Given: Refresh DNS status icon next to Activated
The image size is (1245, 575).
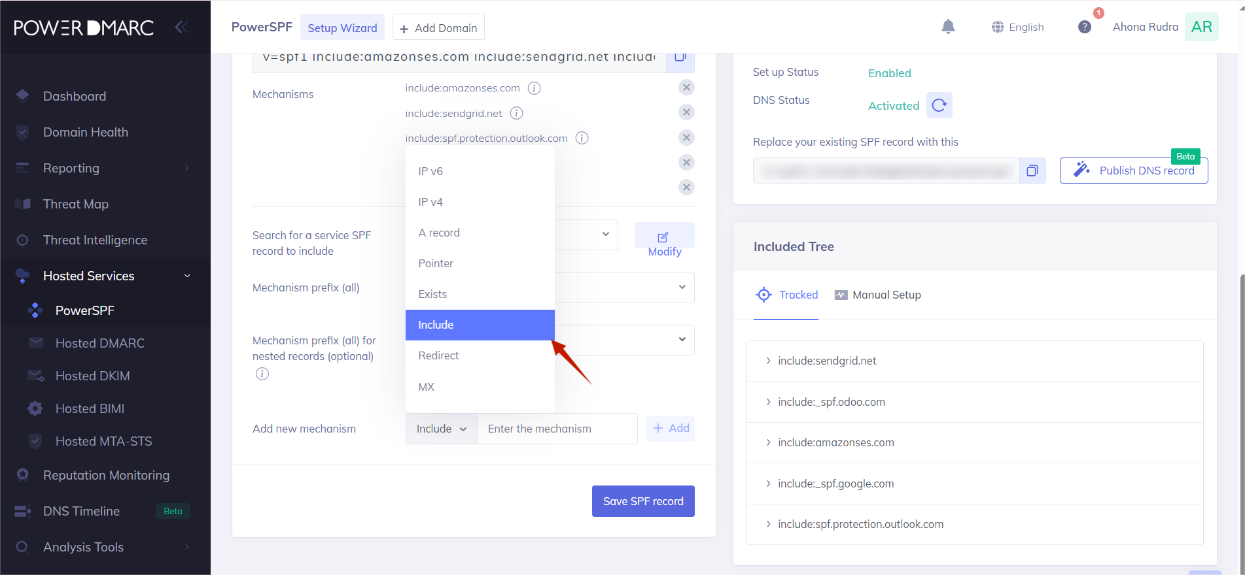Looking at the screenshot, I should point(939,105).
